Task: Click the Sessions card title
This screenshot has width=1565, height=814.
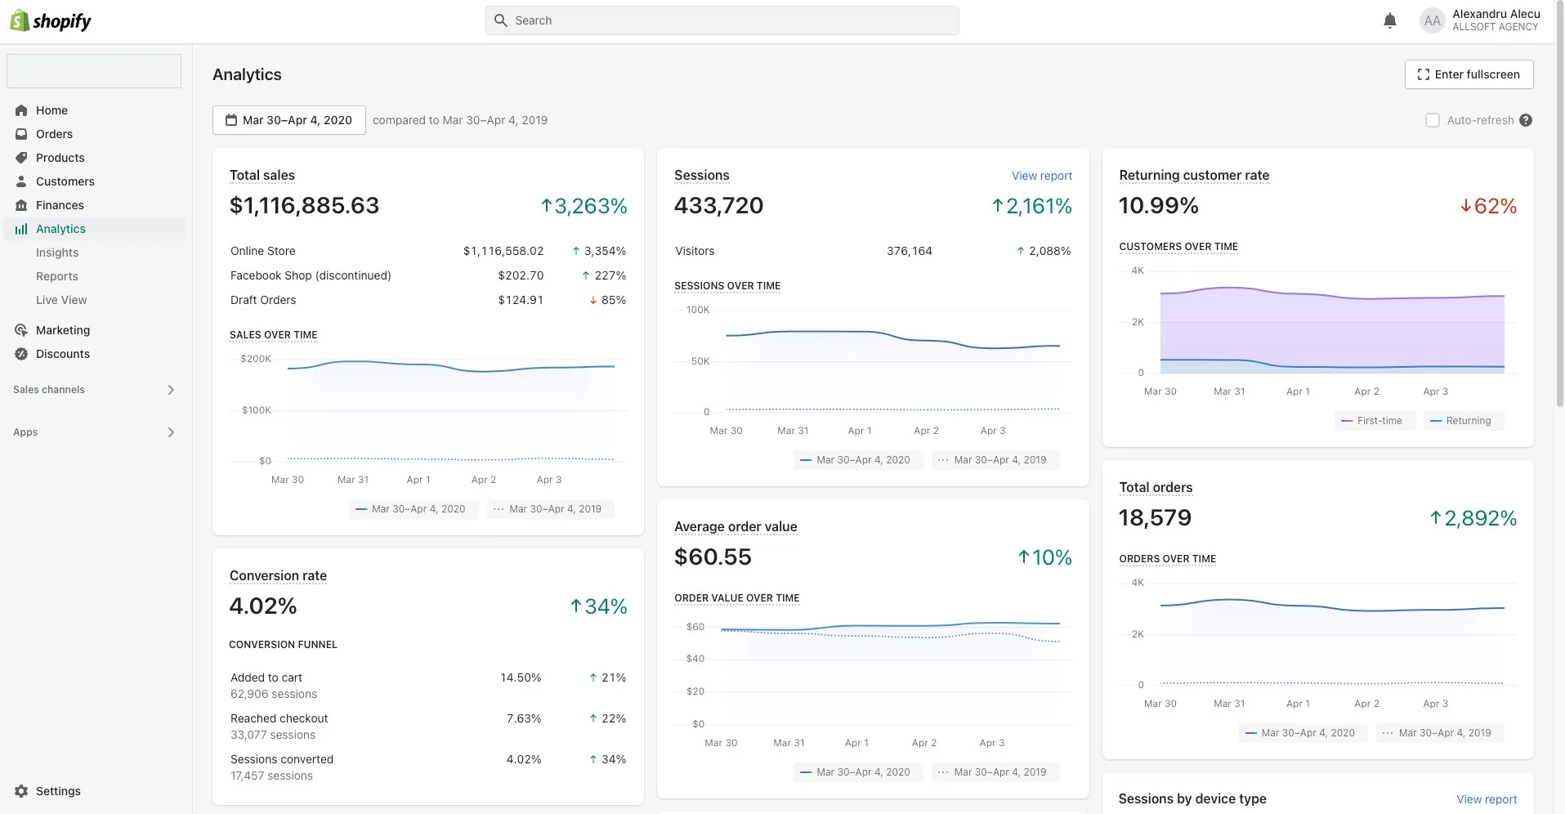Action: [x=701, y=175]
